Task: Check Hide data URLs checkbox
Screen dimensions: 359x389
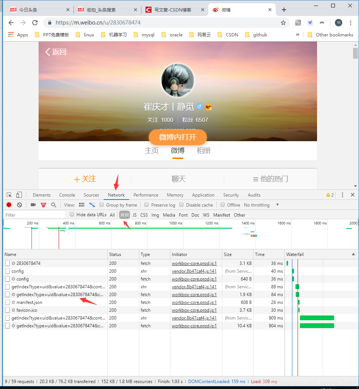Action: tap(72, 214)
